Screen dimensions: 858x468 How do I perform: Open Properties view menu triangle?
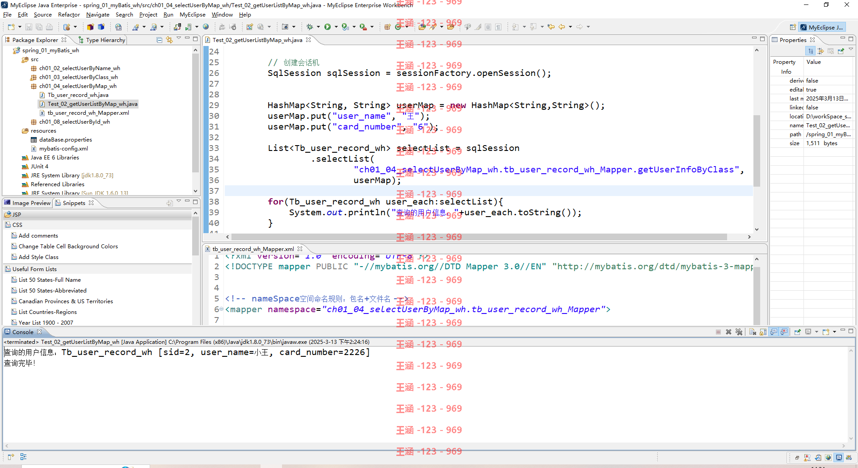(x=851, y=49)
